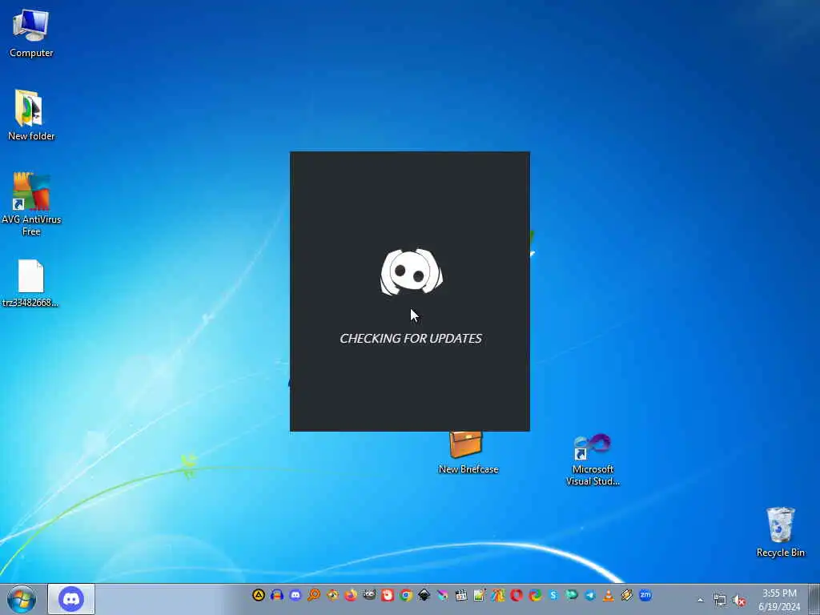
Task: Launch AVG AntiVirus Free shortcut
Action: 31,204
